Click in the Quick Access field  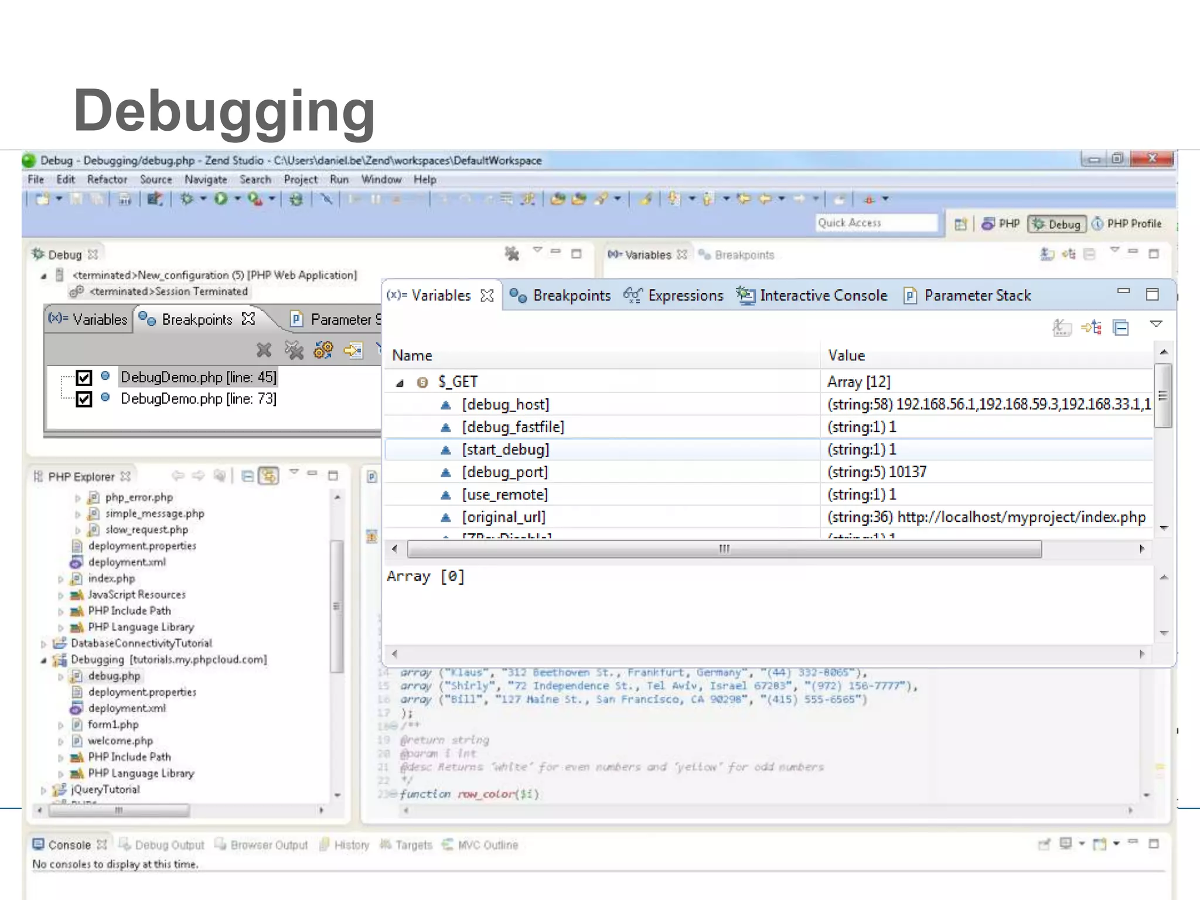coord(877,223)
